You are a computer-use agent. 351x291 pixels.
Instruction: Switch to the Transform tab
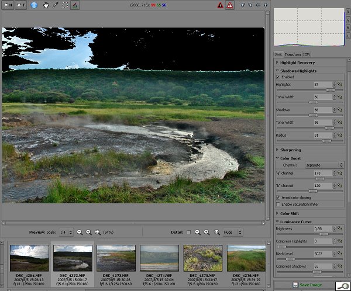point(292,54)
